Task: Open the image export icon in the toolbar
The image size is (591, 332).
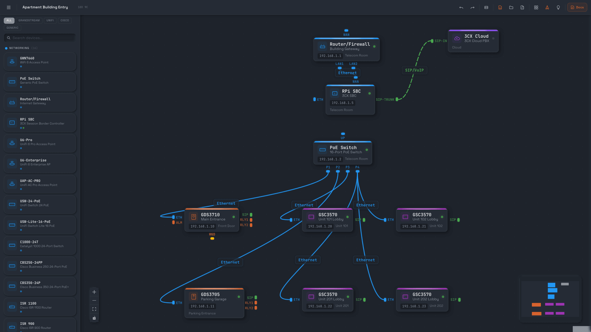Action: tap(486, 7)
